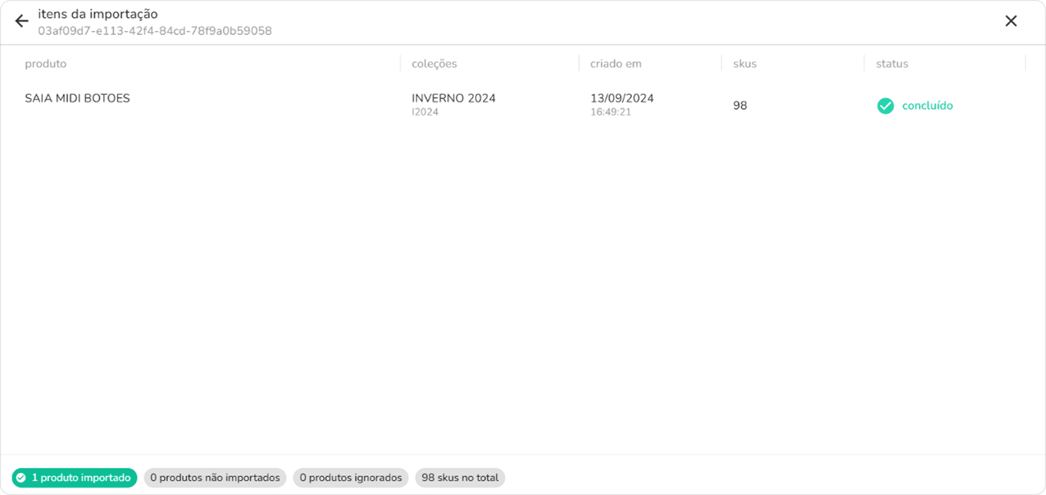Click the check icon in imported chip
Image resolution: width=1046 pixels, height=495 pixels.
[21, 478]
